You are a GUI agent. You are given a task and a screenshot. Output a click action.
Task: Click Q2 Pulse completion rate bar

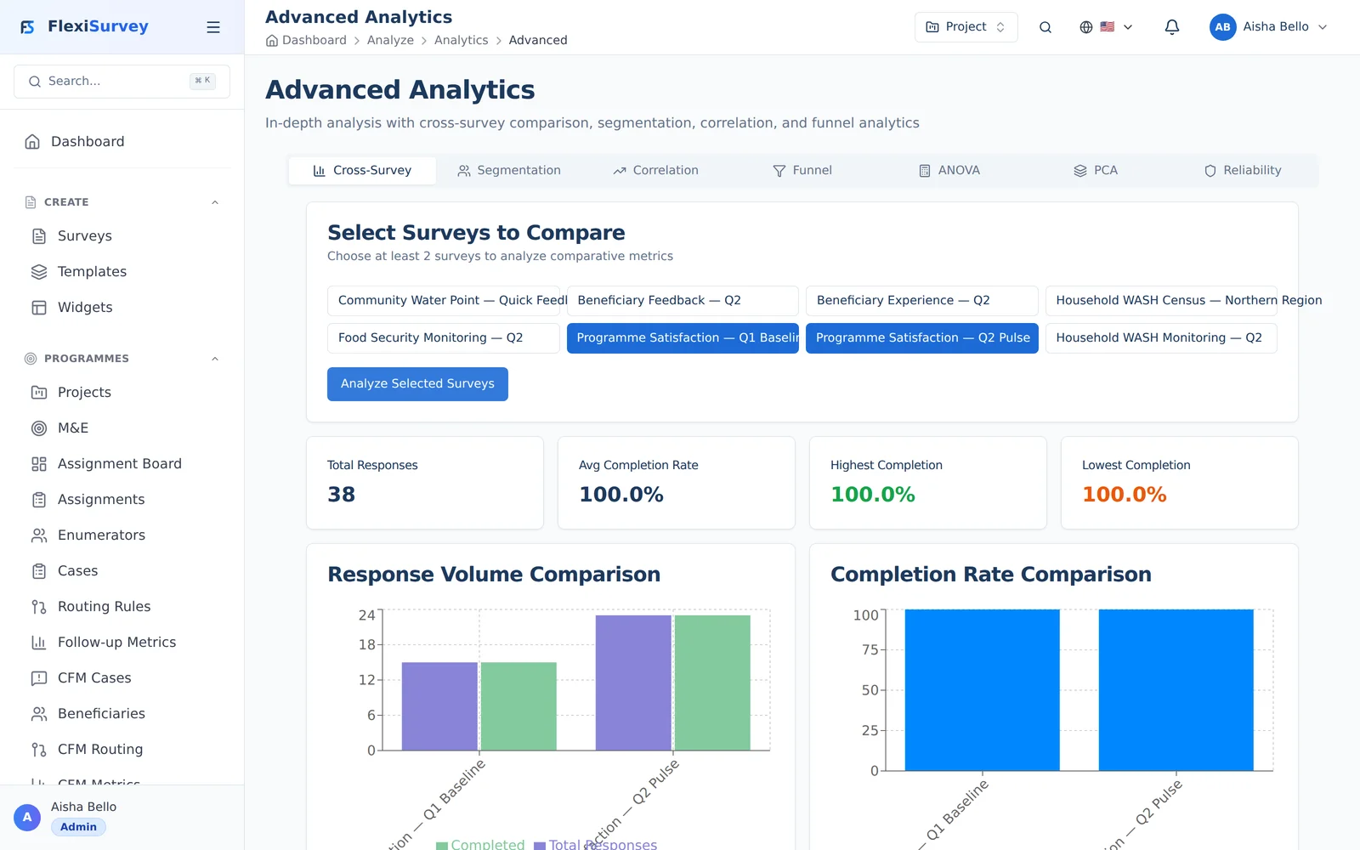1176,690
